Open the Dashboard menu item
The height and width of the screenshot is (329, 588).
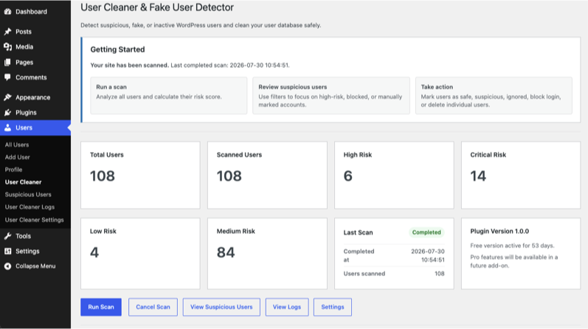click(x=35, y=12)
